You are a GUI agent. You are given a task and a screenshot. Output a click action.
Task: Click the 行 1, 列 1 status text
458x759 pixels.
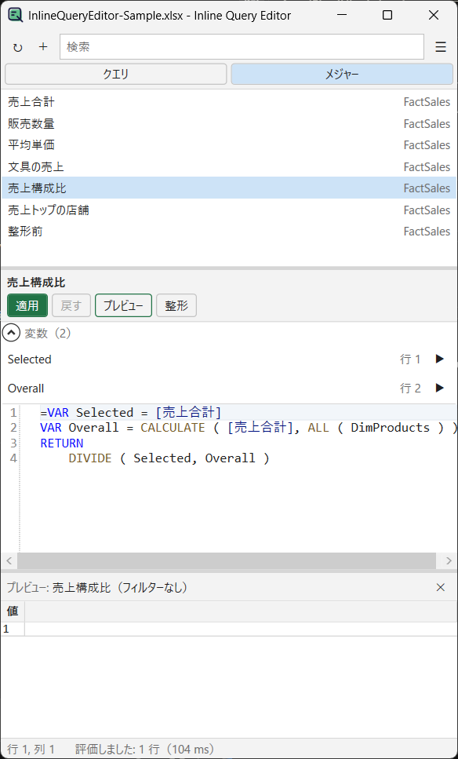click(31, 750)
